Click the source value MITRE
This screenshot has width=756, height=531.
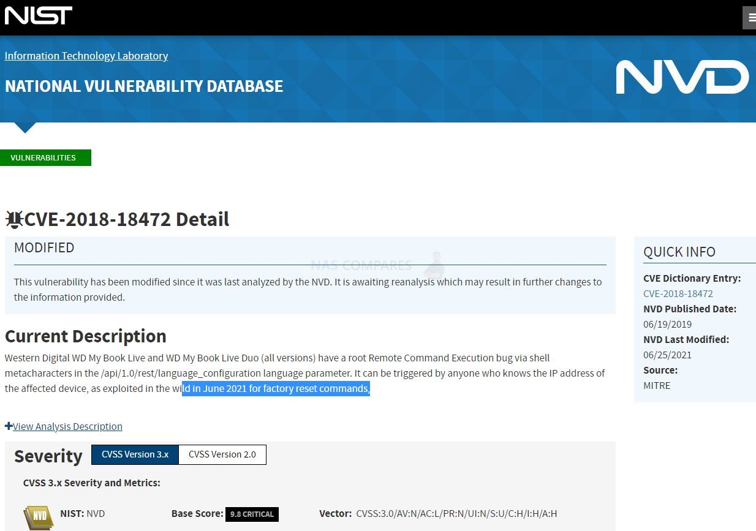[657, 385]
